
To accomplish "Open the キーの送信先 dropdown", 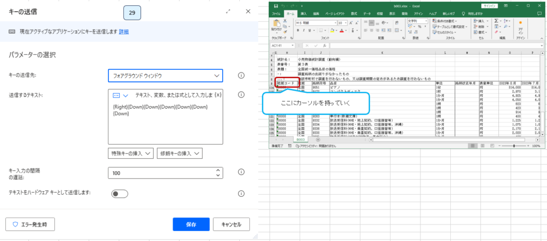I will (165, 76).
